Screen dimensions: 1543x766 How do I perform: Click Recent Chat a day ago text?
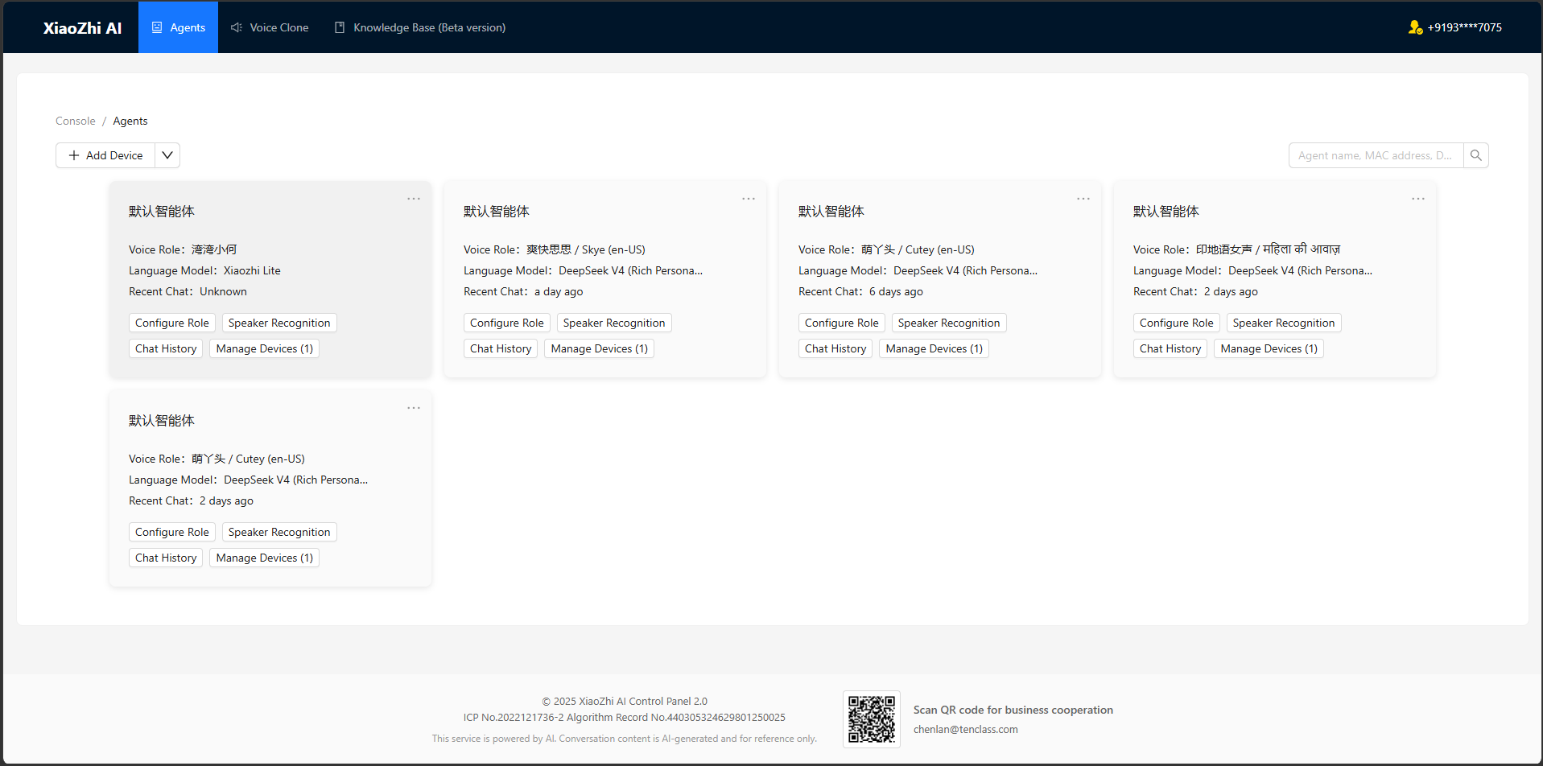click(x=523, y=291)
